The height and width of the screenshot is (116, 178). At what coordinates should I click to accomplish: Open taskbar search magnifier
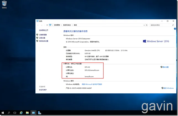coord(9,113)
